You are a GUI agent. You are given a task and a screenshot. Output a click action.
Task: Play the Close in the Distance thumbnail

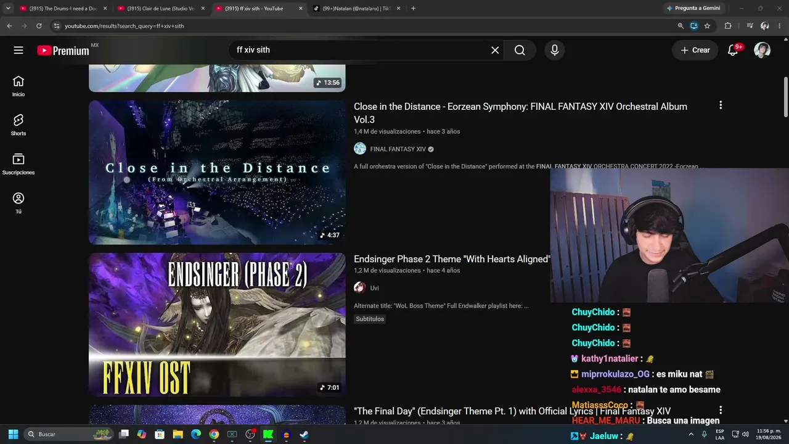tap(217, 172)
